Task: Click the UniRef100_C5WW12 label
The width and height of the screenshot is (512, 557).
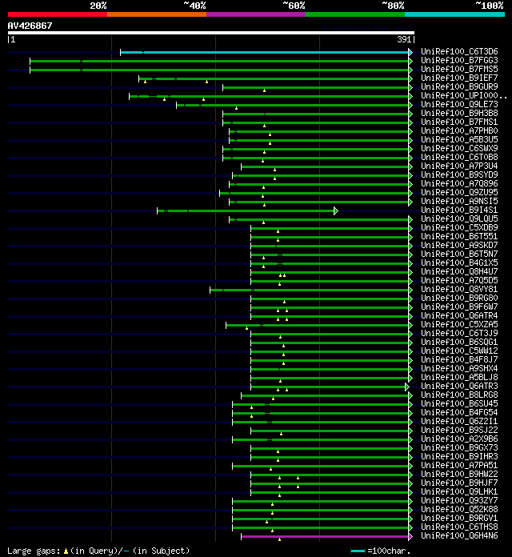Action: point(459,351)
